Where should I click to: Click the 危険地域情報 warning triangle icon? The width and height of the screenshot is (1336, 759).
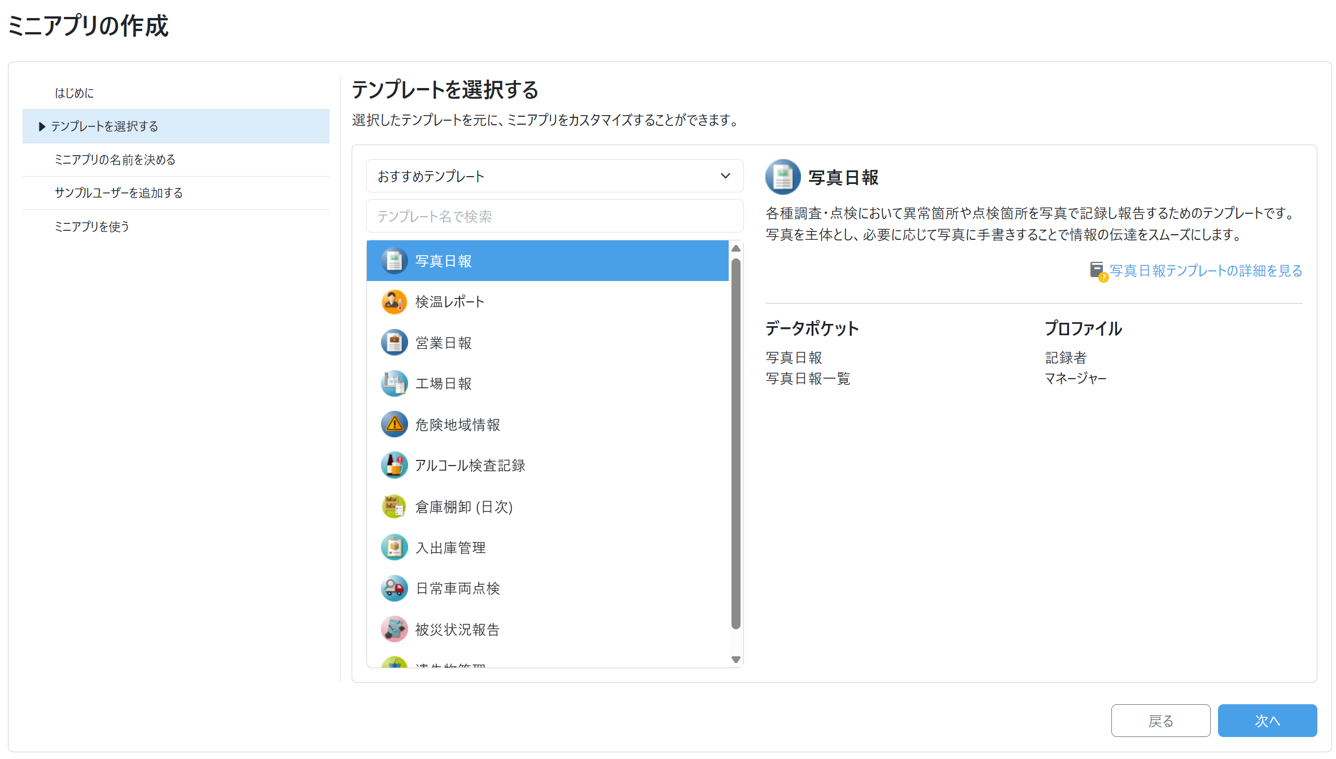click(394, 424)
